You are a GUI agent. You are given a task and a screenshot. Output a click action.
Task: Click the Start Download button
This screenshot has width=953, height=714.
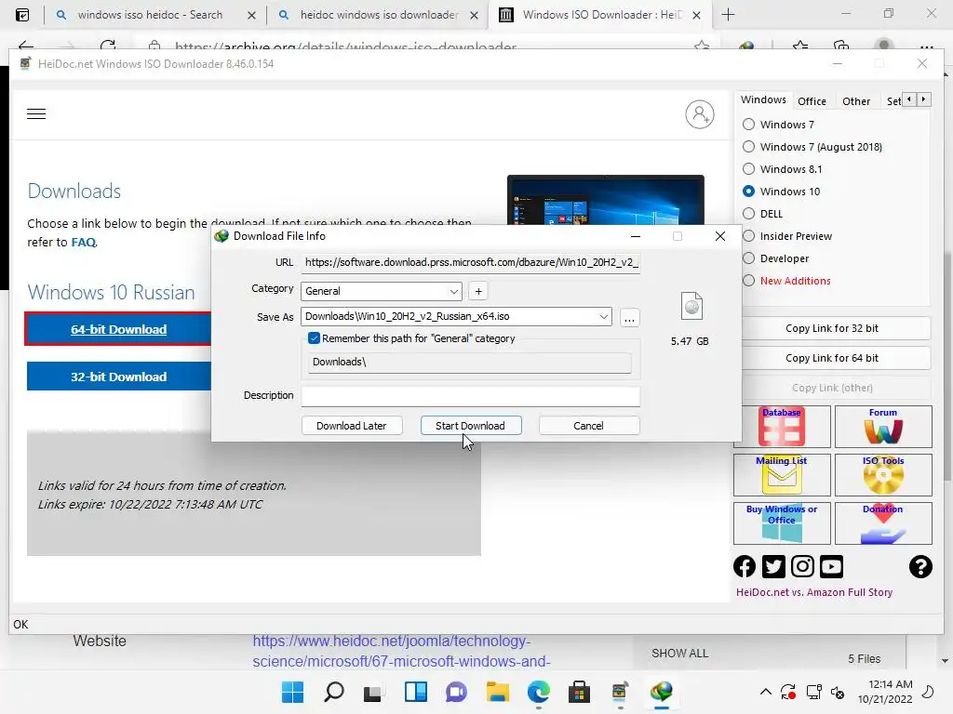pos(470,426)
